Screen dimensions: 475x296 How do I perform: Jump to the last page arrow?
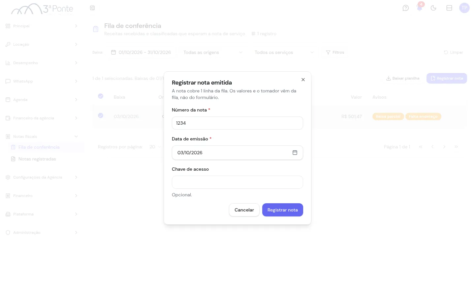click(456, 147)
